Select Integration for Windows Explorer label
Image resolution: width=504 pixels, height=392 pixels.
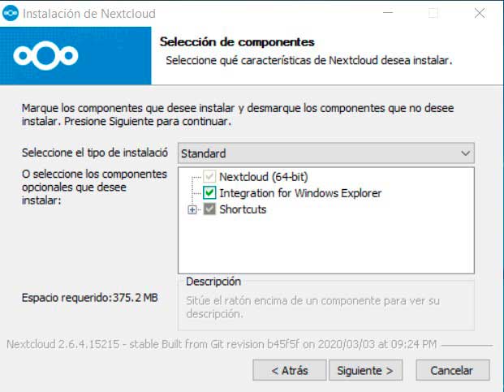(300, 193)
